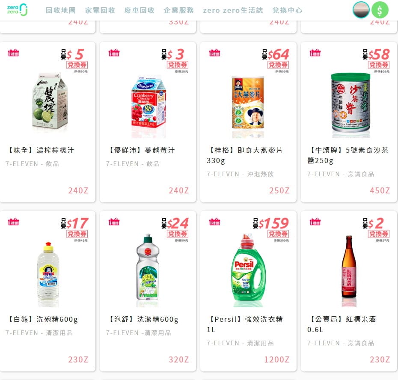Click the green dollar coin icon
The width and height of the screenshot is (398, 380).
[380, 10]
